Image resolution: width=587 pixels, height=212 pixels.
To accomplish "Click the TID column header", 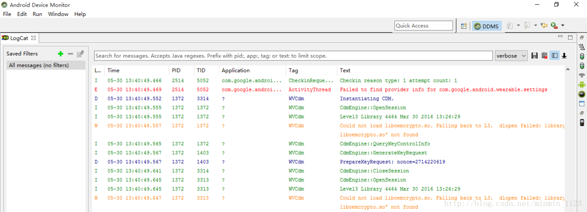I will click(206, 71).
